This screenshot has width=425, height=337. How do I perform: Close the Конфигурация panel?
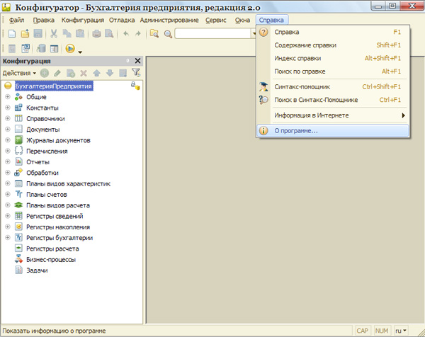[x=137, y=62]
